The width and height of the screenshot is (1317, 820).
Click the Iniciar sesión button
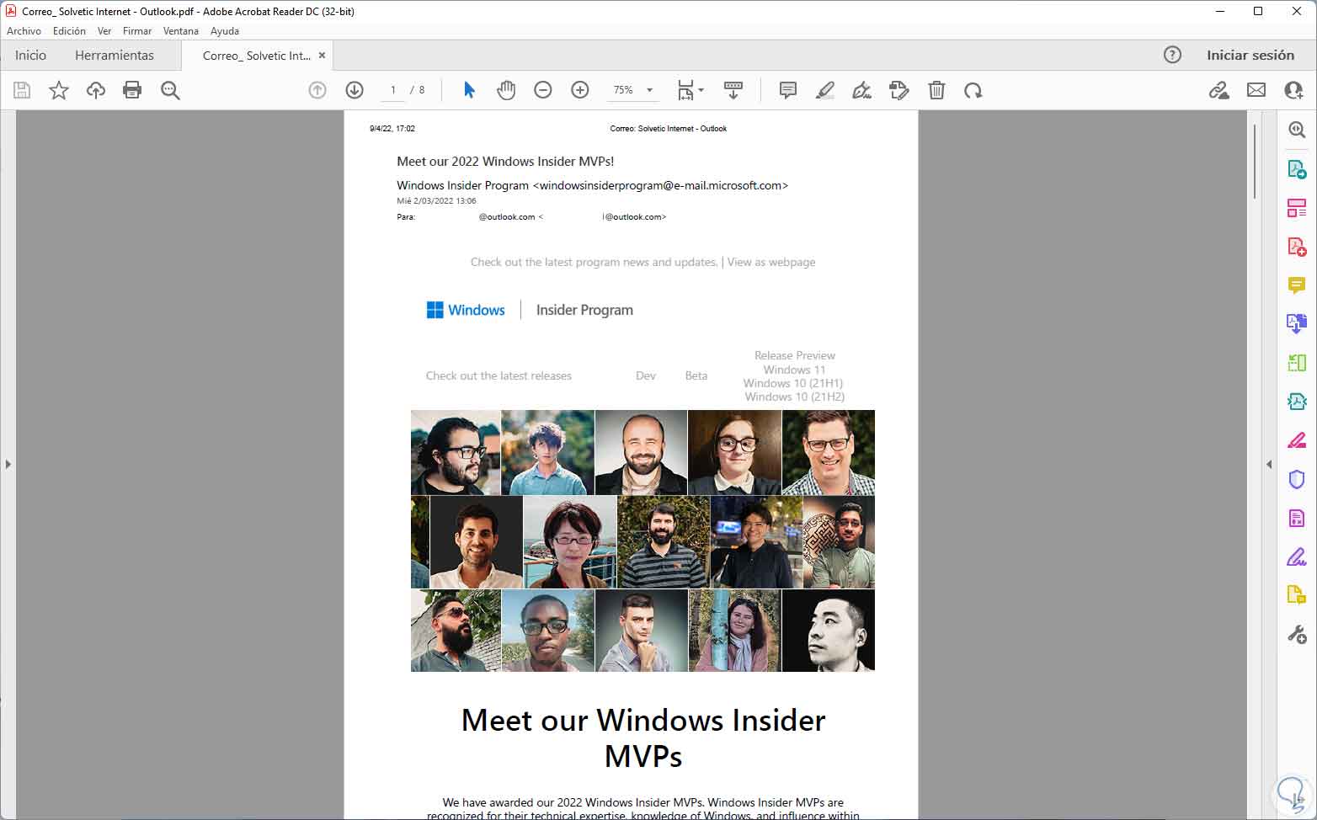click(1250, 55)
